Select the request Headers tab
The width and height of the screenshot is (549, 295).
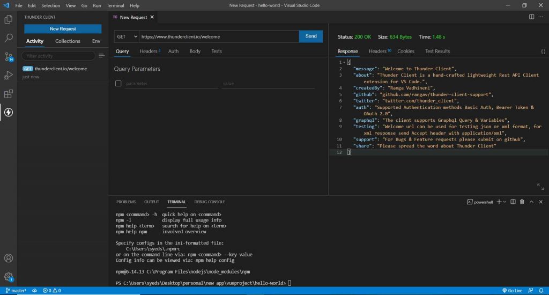coord(150,51)
